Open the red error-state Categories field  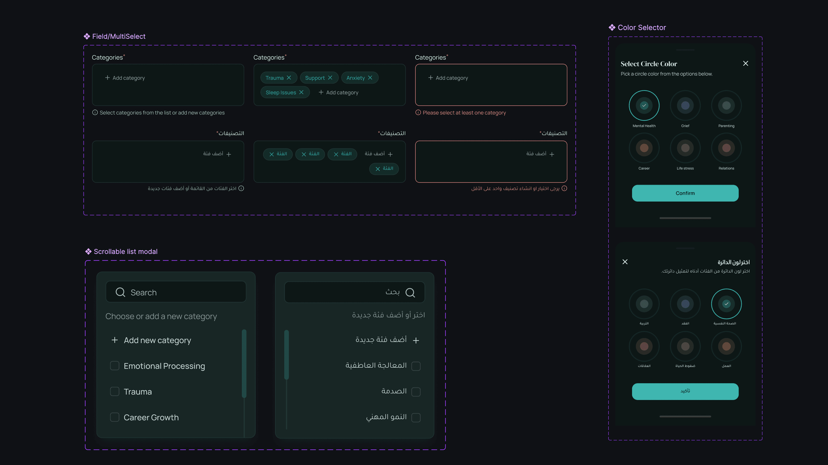(x=491, y=85)
